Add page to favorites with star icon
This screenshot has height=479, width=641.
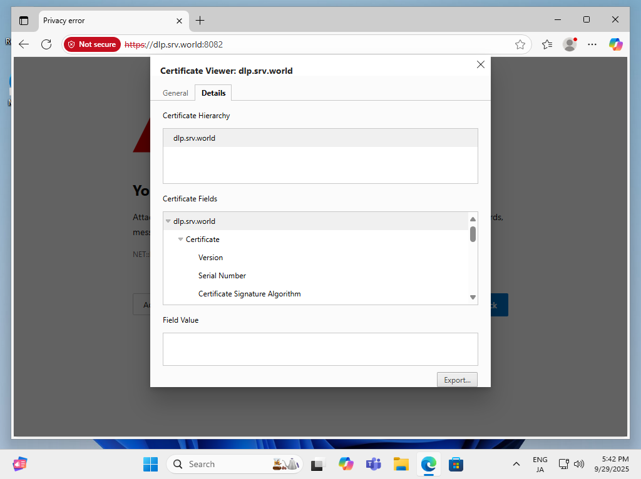click(520, 44)
